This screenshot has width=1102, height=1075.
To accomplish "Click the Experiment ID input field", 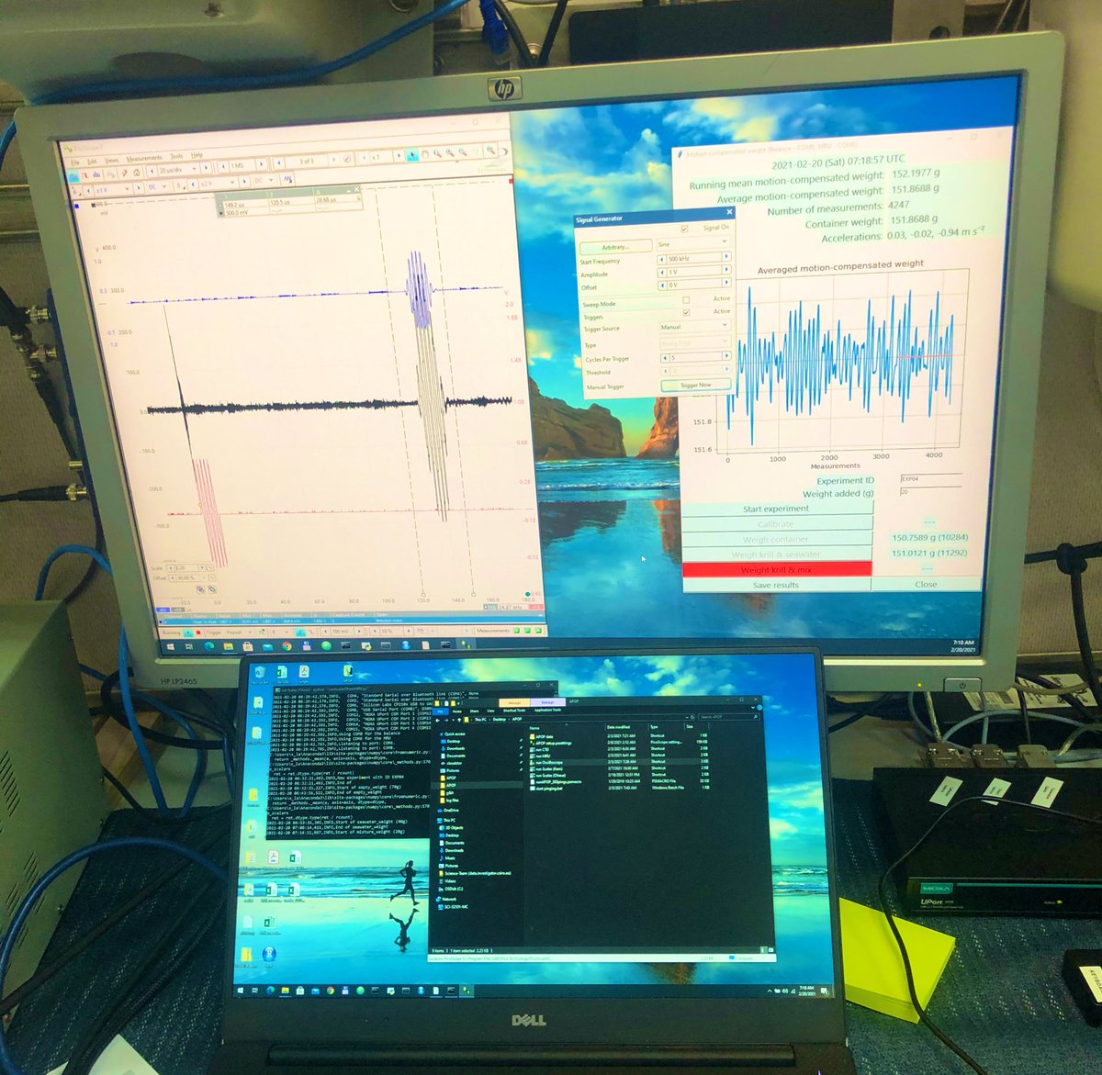I will [x=929, y=478].
